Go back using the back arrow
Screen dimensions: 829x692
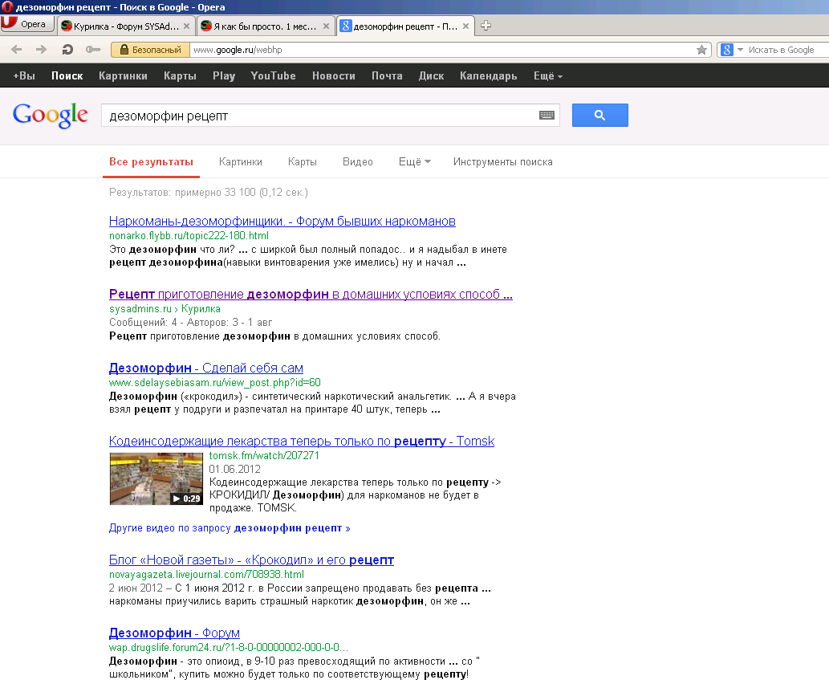[x=16, y=50]
